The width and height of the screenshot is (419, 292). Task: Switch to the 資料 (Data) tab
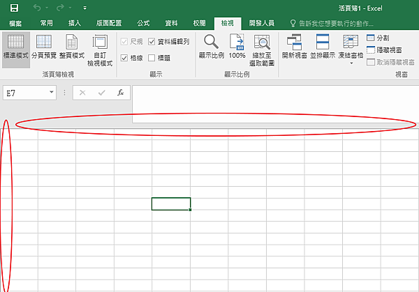[171, 24]
